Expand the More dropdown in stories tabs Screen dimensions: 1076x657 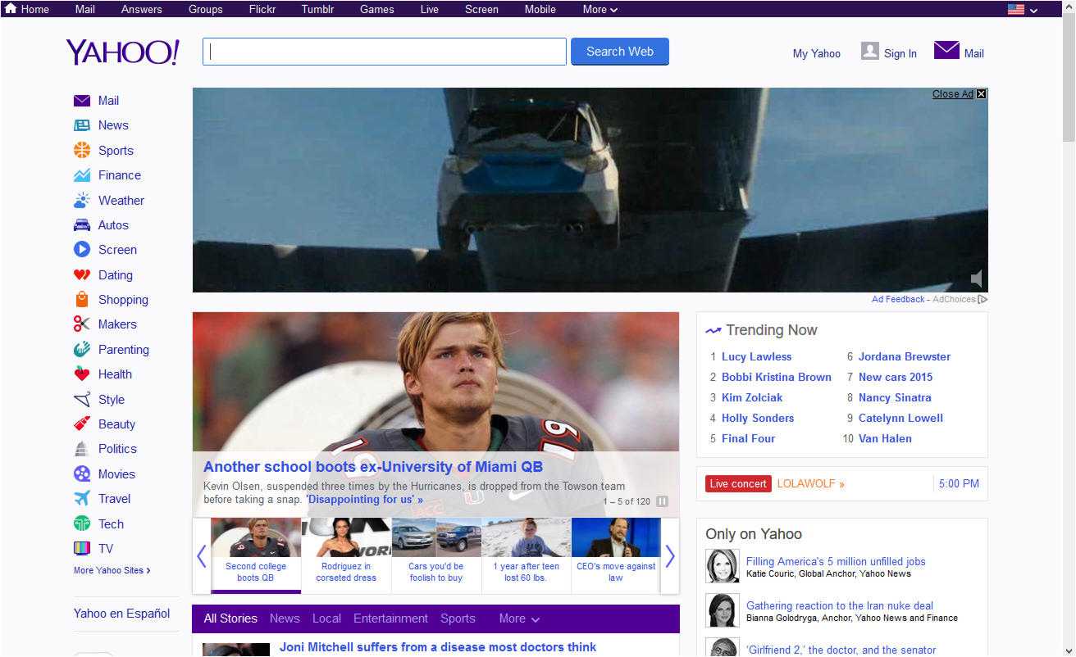(x=519, y=618)
